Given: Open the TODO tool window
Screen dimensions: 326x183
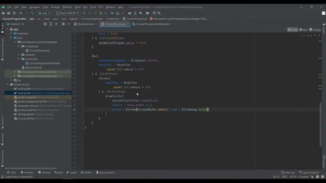Looking at the screenshot, I should tap(11, 172).
